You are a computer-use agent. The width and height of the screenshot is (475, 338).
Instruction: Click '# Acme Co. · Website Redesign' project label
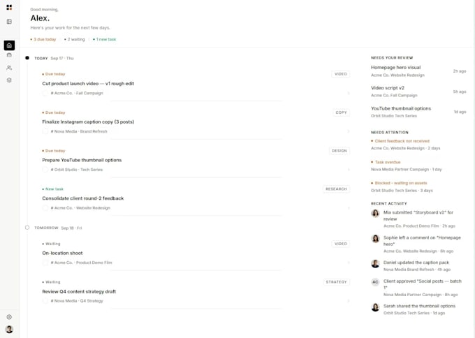click(x=80, y=208)
